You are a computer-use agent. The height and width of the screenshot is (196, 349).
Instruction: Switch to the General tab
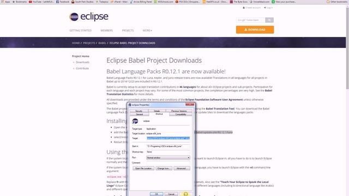click(x=140, y=114)
